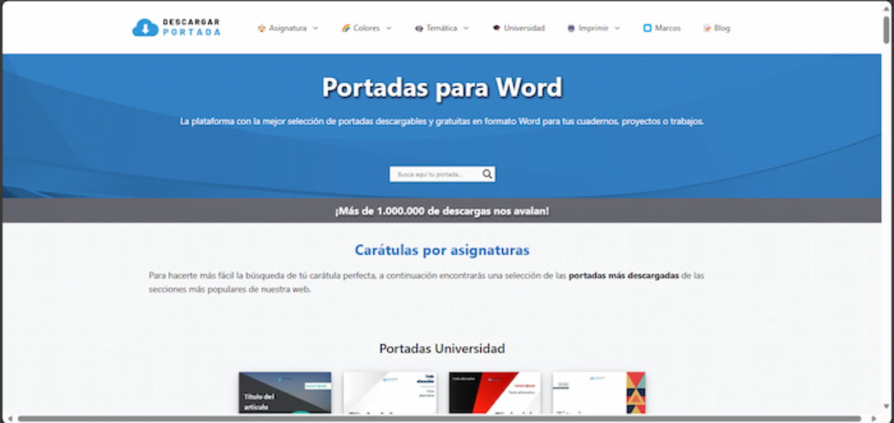Expand the Imprimir dropdown chevron
The height and width of the screenshot is (423, 894).
(x=617, y=28)
